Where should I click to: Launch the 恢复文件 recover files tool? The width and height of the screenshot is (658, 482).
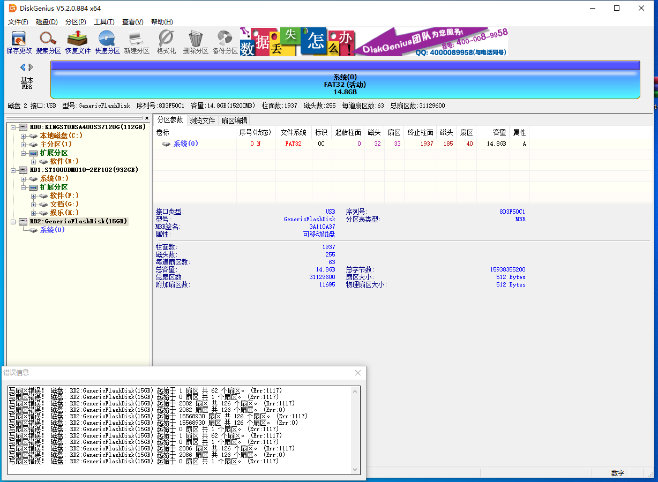(78, 42)
